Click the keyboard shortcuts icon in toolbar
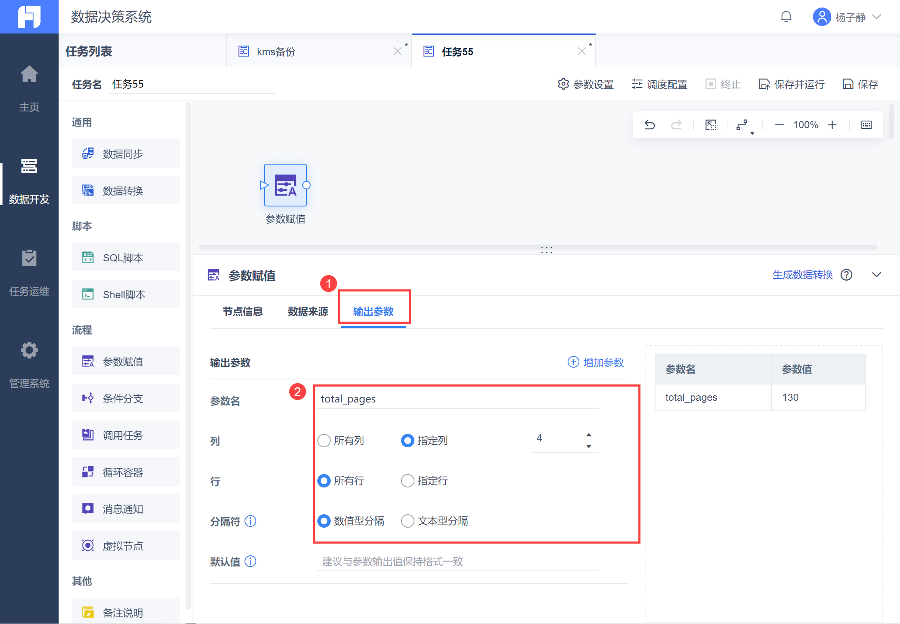Image resolution: width=900 pixels, height=624 pixels. (867, 125)
